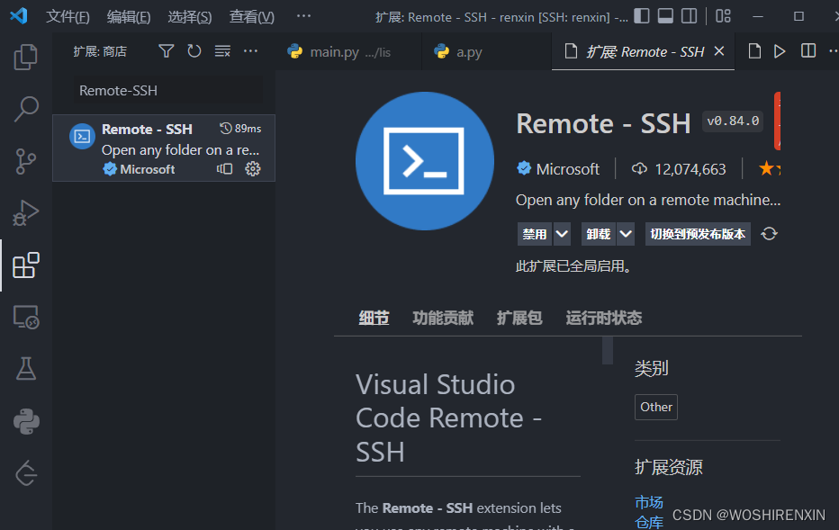The width and height of the screenshot is (839, 530).
Task: Click in the Remote-SSH search field
Action: point(167,90)
